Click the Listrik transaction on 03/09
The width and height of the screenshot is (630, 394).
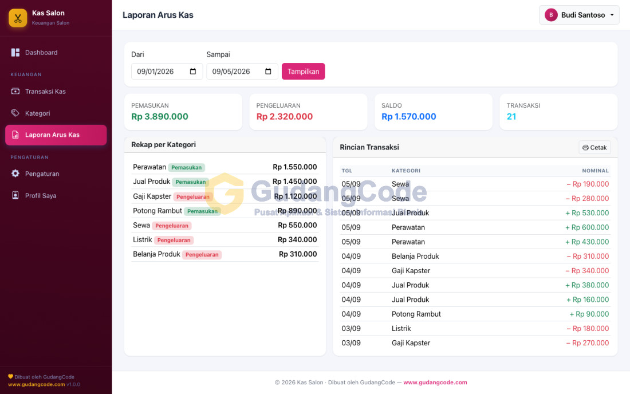pyautogui.click(x=475, y=329)
